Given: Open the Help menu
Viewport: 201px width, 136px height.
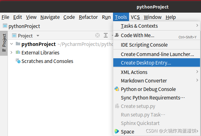Looking at the screenshot, I should (x=171, y=17).
